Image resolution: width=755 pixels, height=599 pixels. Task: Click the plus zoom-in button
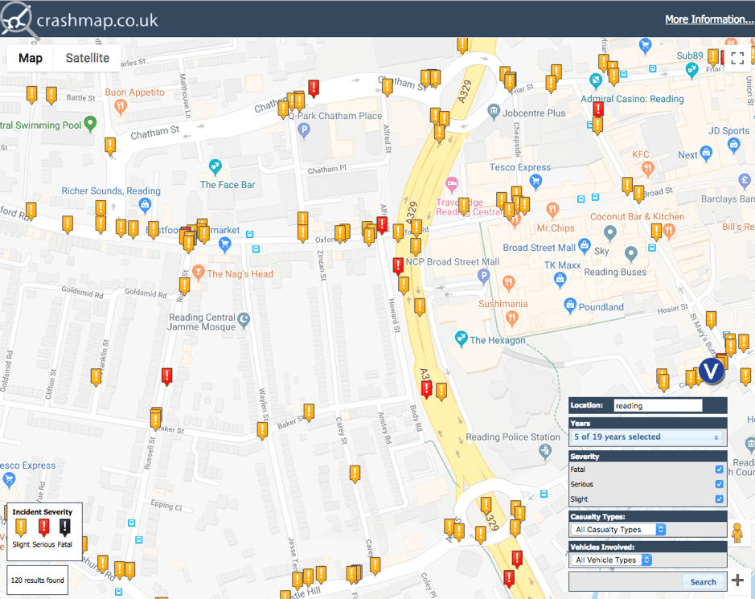(737, 581)
